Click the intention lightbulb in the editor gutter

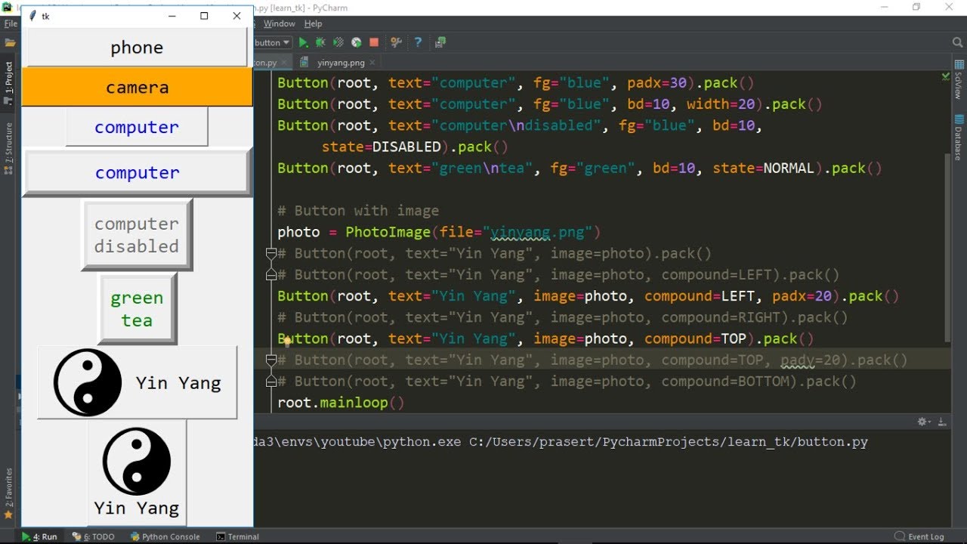tap(287, 342)
